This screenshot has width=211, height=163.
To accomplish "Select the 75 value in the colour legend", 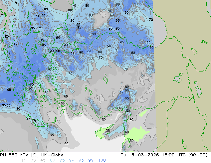I will [x=62, y=160].
